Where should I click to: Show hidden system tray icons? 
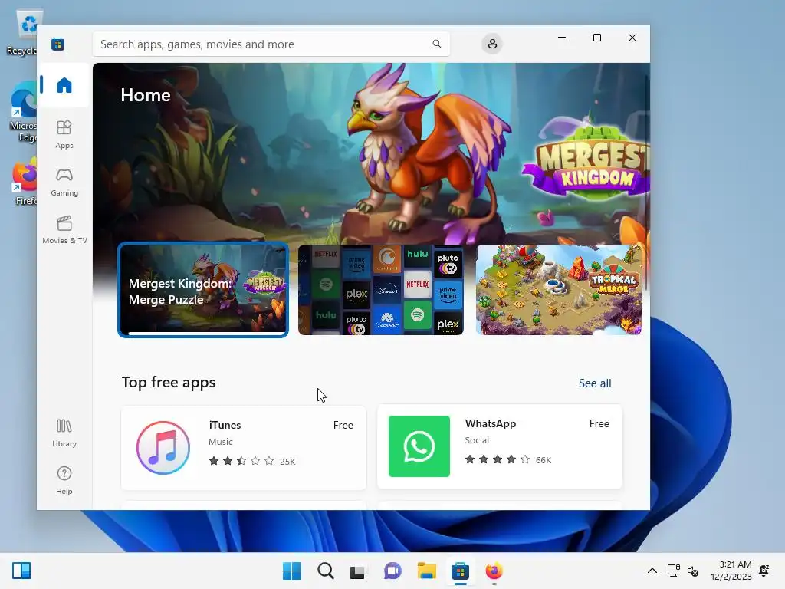tap(652, 571)
